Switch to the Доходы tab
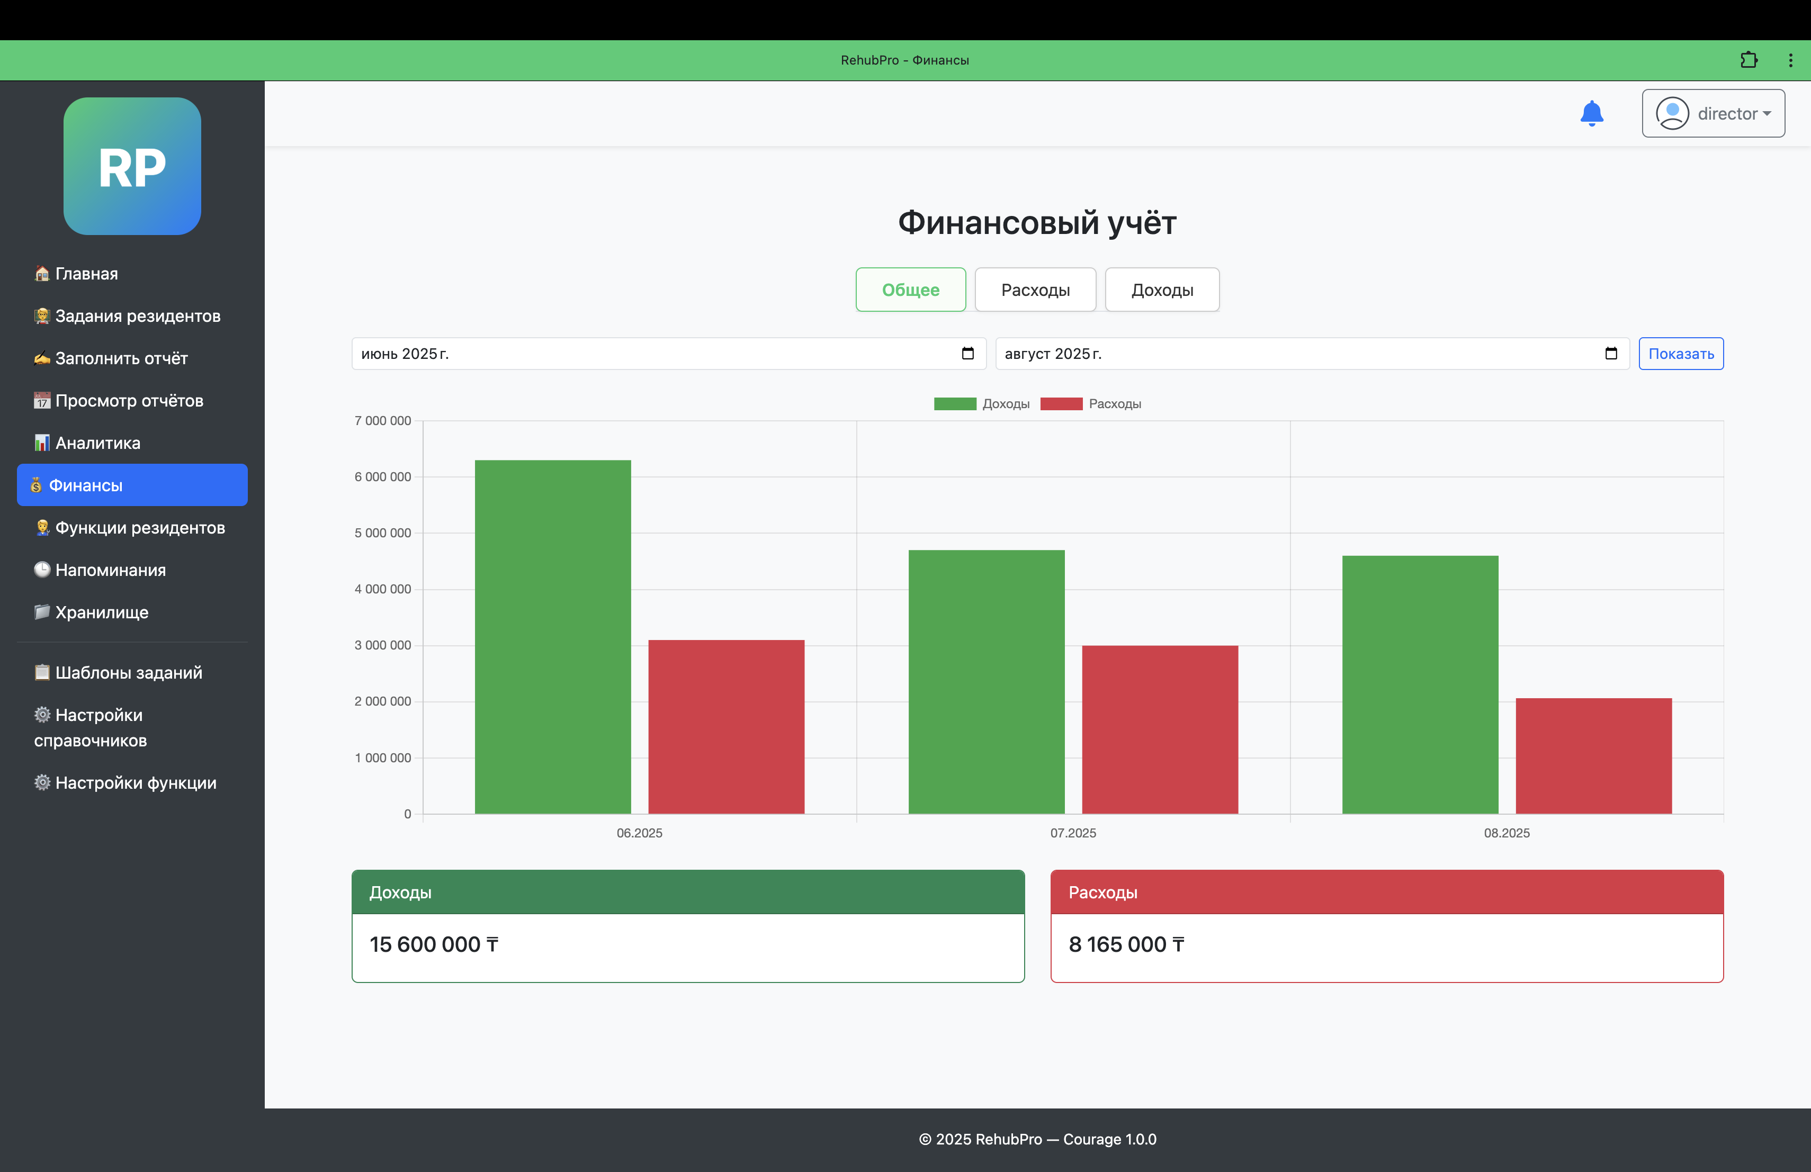The image size is (1811, 1172). pyautogui.click(x=1161, y=290)
